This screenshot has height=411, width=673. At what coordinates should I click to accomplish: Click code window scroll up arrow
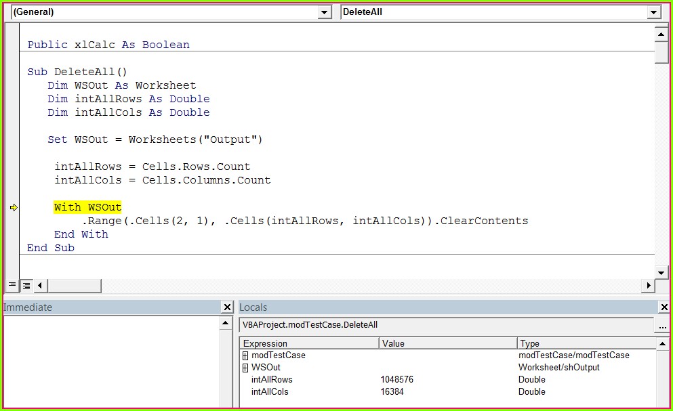(x=661, y=35)
